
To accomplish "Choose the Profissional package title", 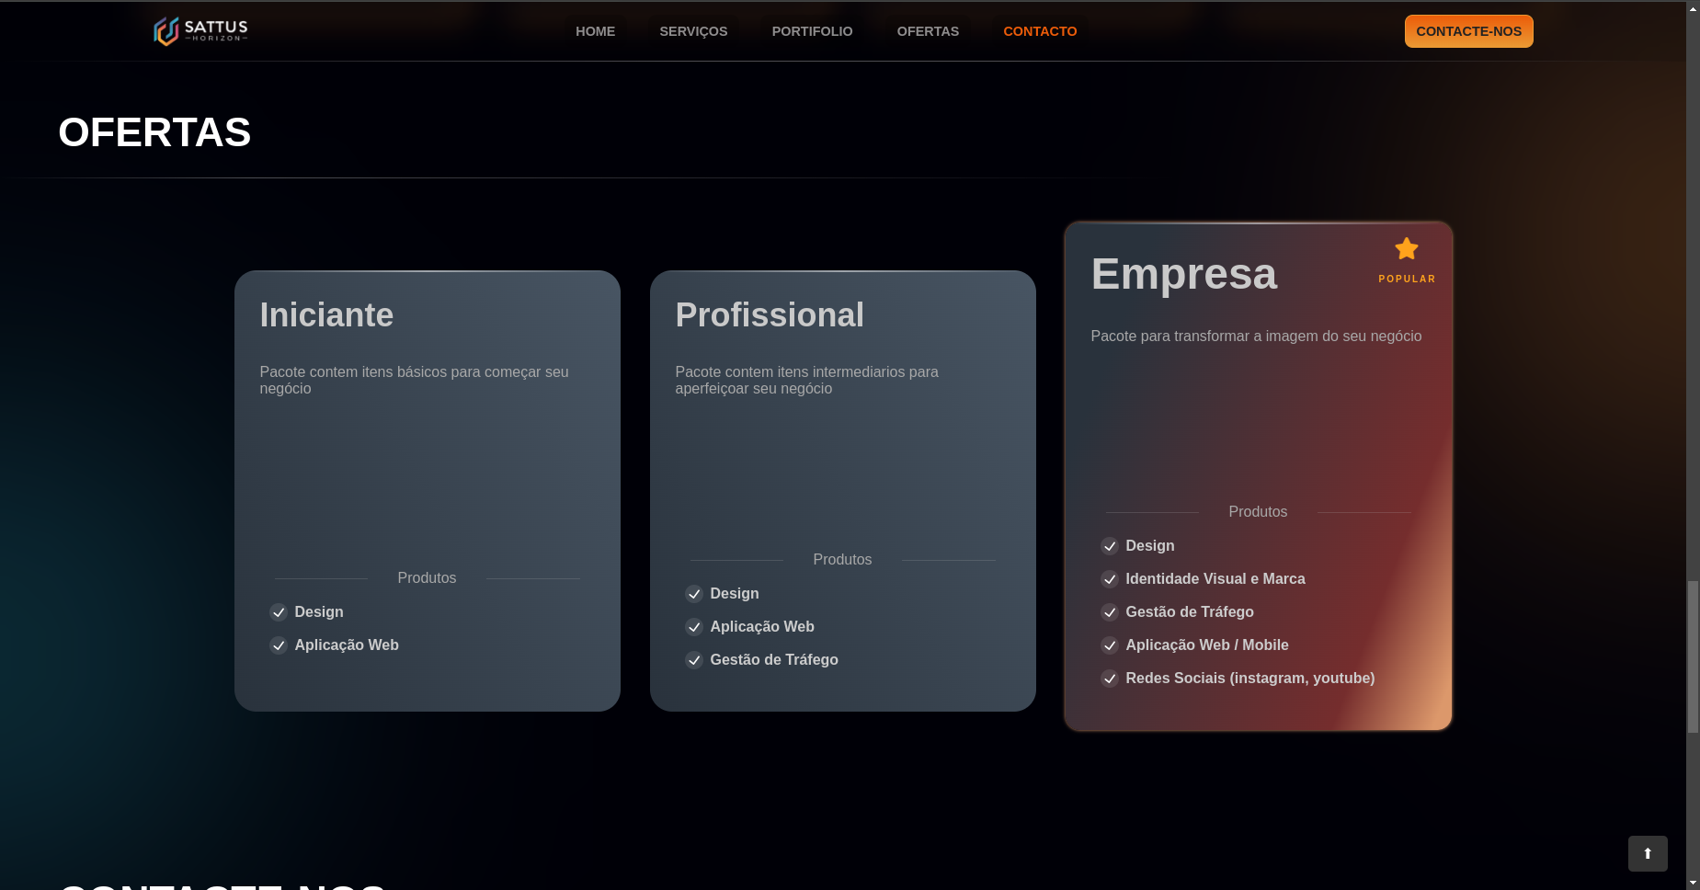I will [x=770, y=315].
